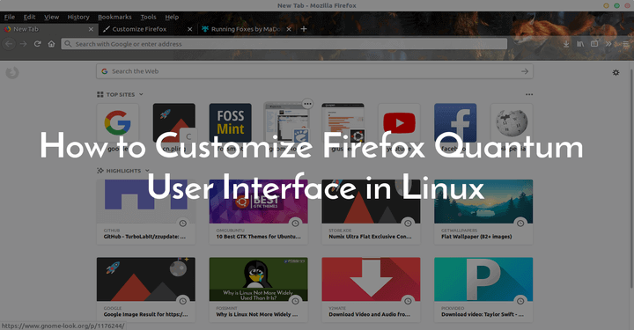Viewport: 634px width, 330px height.
Task: Open Flat Wallpaper (82+ images) highlight
Action: tap(483, 212)
